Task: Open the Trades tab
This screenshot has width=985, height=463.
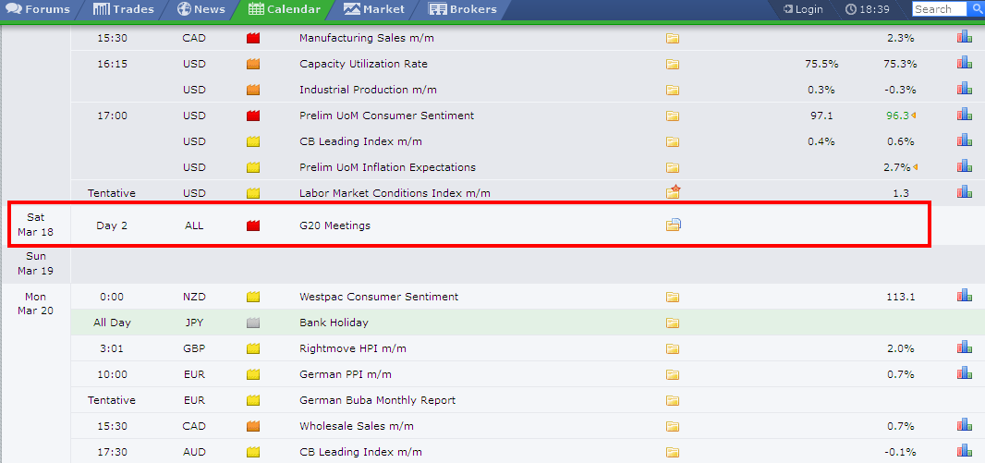Action: [x=123, y=9]
